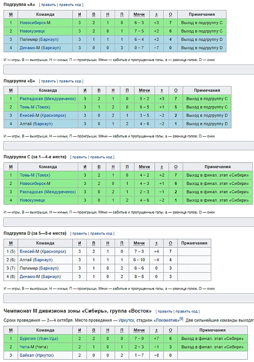Open "править" link for Подгруппа C

[79, 157]
